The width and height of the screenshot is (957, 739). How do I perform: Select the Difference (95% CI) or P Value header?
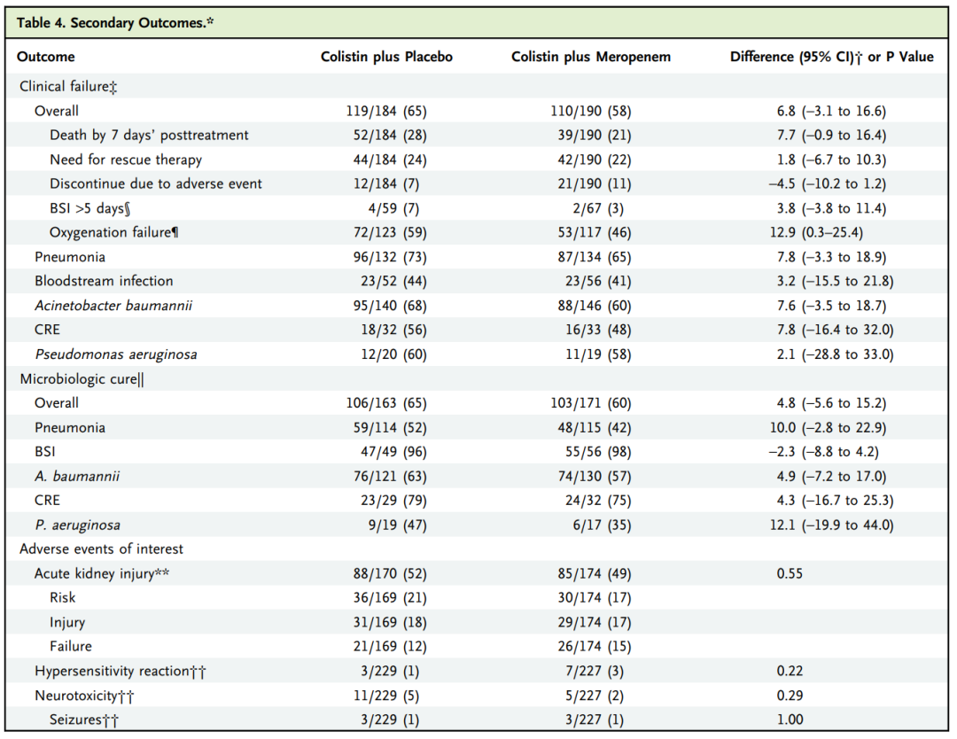pos(831,57)
